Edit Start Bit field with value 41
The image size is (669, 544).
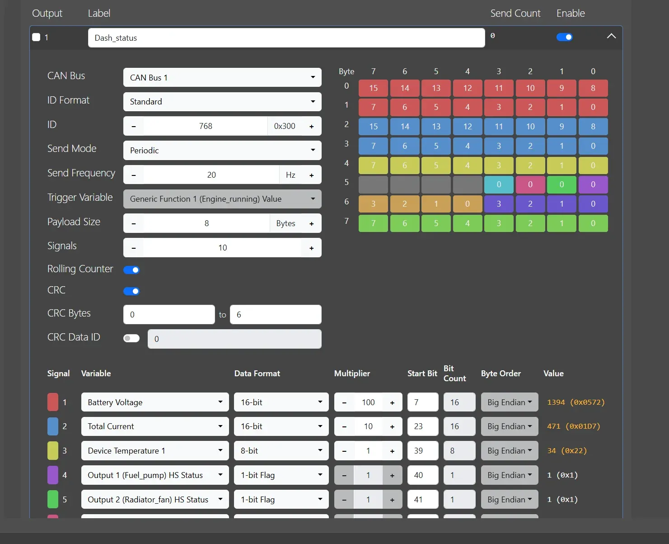pos(423,500)
